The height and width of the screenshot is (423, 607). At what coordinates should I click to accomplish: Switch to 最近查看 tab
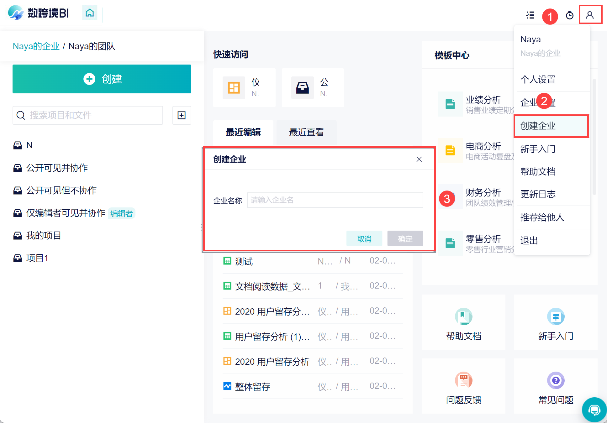[x=306, y=132]
